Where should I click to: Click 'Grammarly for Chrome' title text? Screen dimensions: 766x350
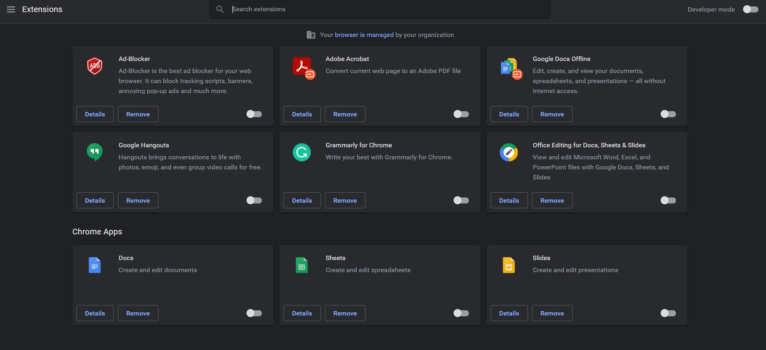(x=359, y=145)
